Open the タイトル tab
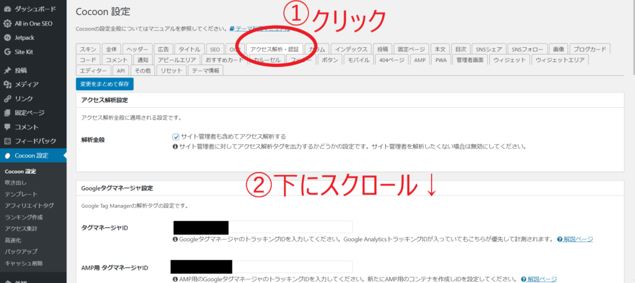 190,49
